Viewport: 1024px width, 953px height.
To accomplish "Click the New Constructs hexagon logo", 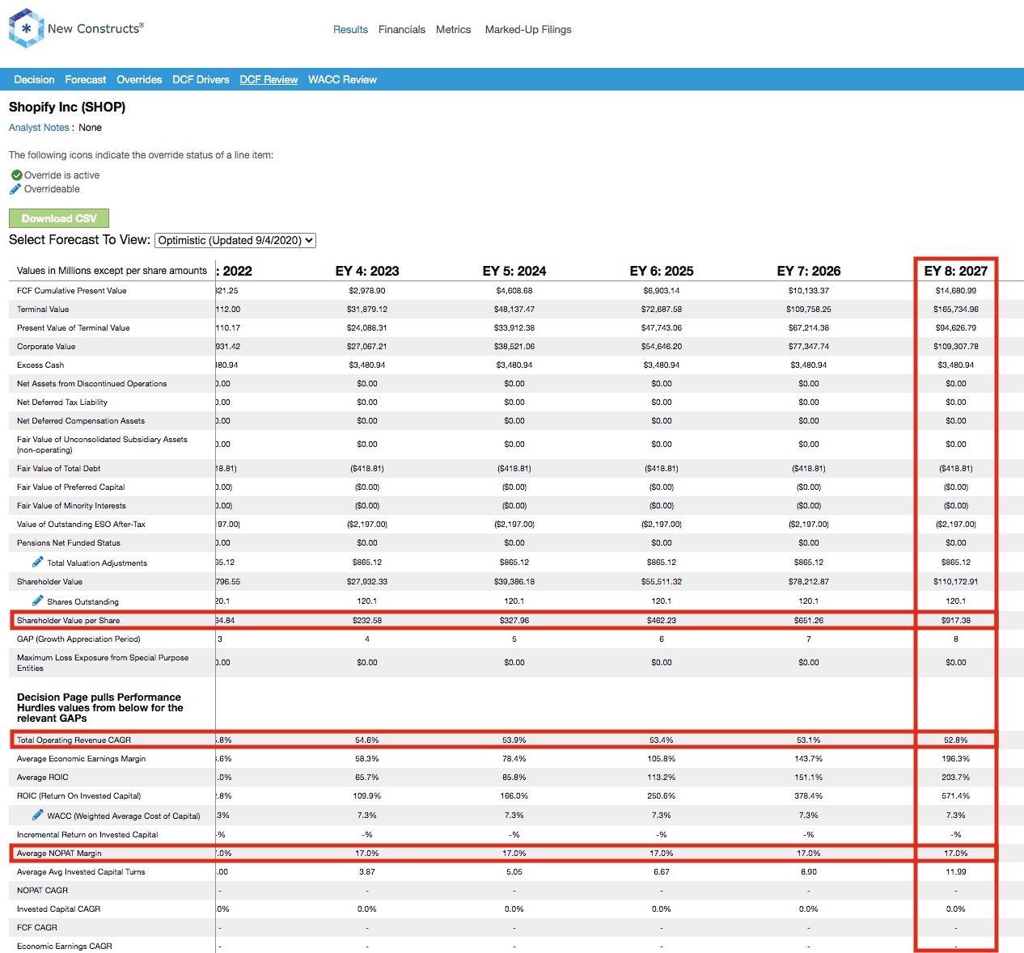I will coord(26,28).
